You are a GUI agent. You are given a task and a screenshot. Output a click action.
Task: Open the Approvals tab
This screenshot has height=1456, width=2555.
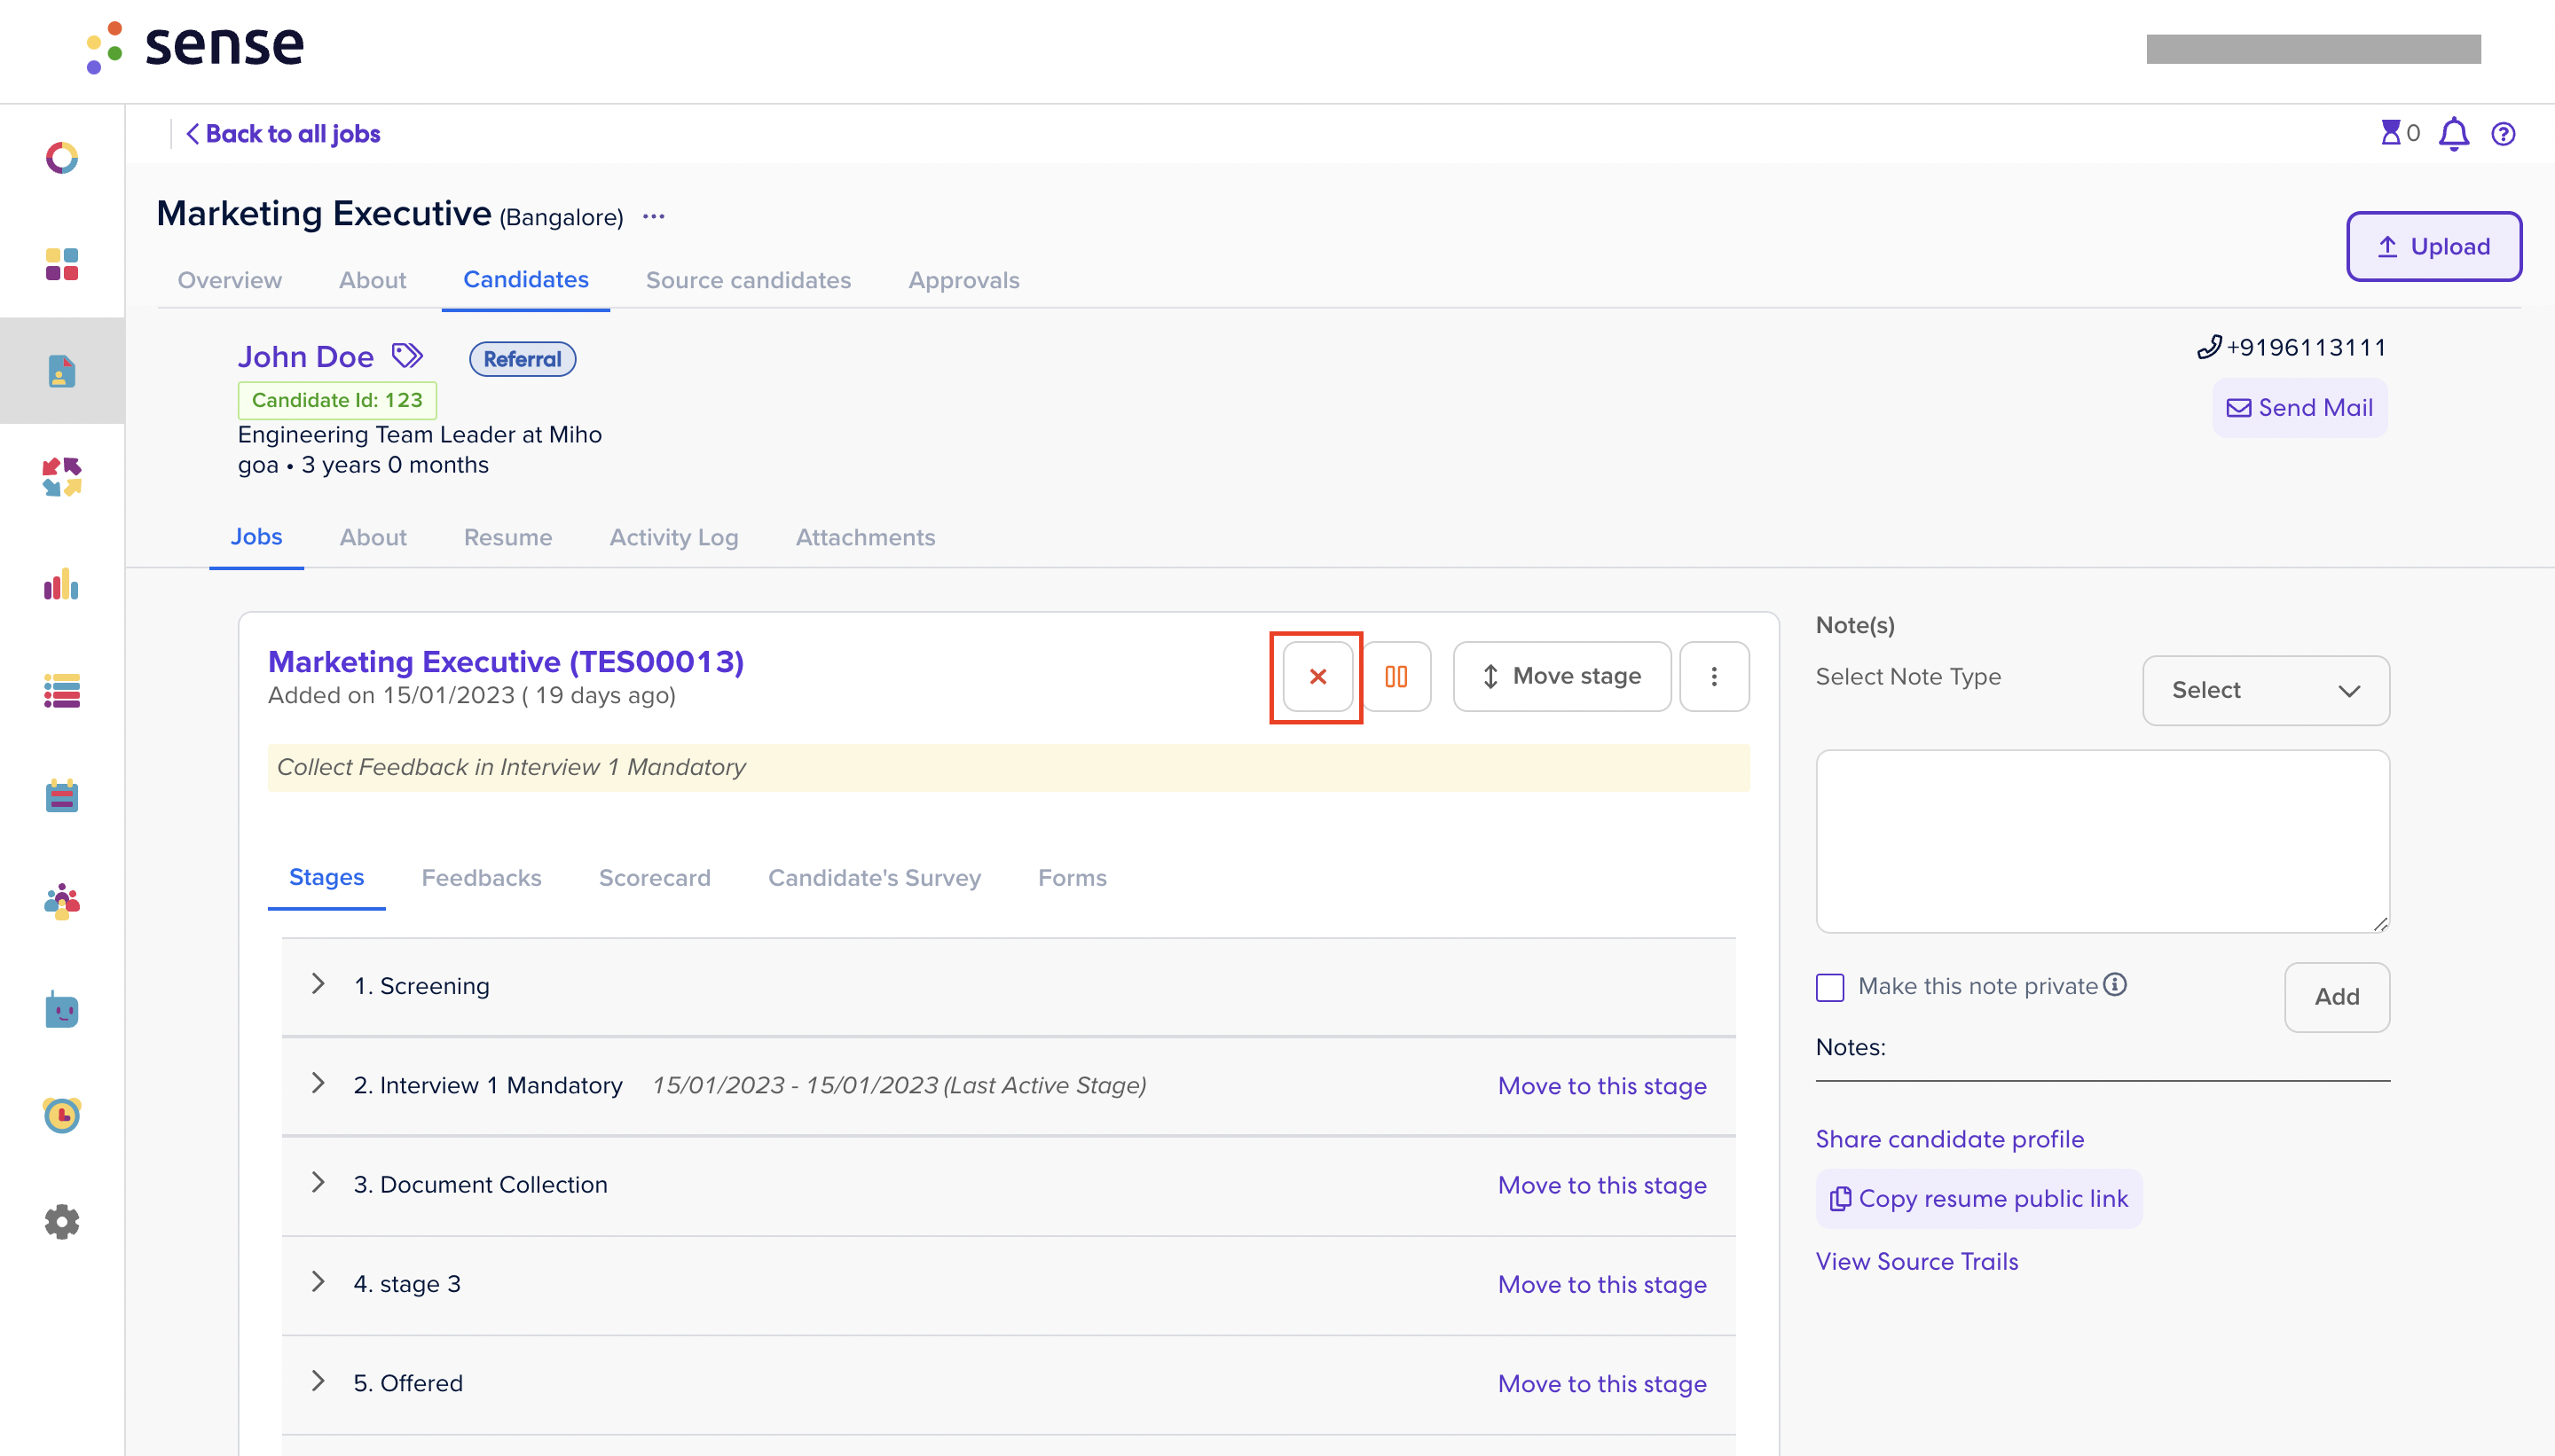point(963,280)
